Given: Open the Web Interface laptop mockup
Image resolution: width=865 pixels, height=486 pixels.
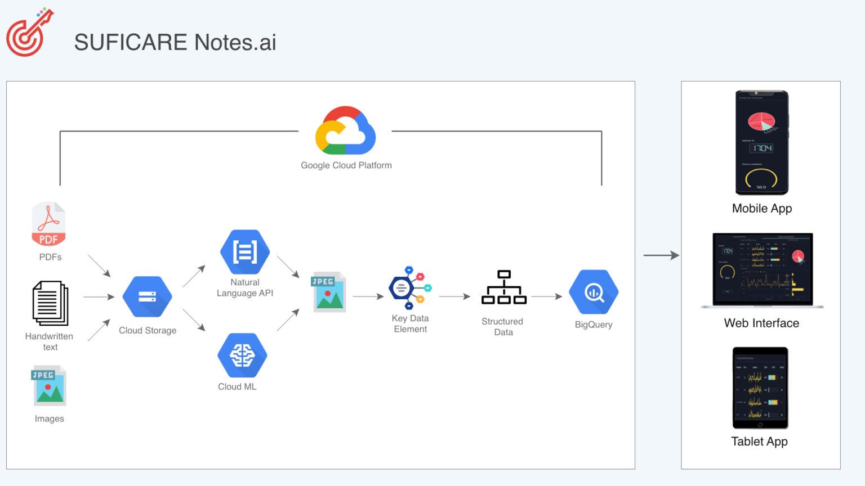Looking at the screenshot, I should coord(763,271).
